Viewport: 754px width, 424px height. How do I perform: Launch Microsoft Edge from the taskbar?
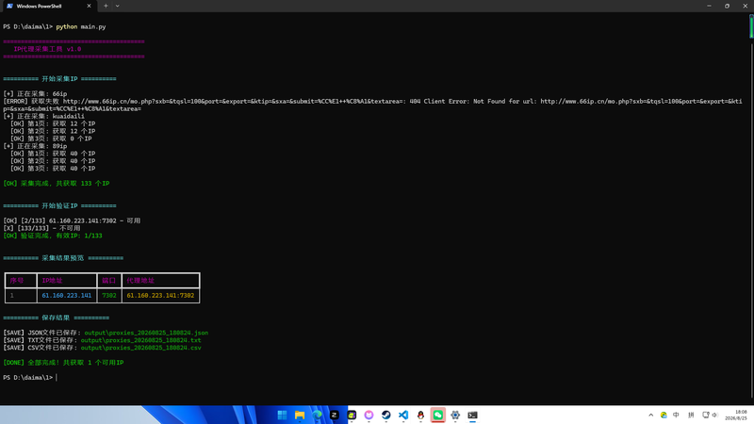(x=317, y=415)
